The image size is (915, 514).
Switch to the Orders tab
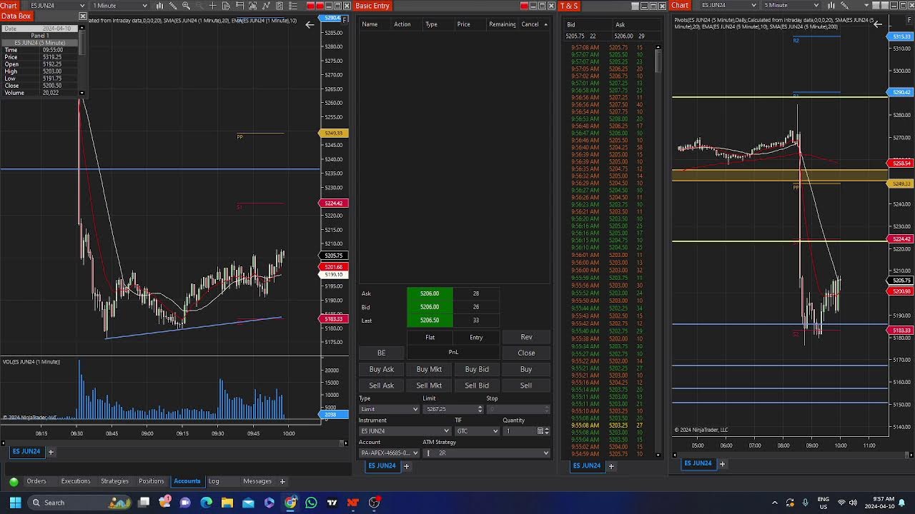coord(36,481)
